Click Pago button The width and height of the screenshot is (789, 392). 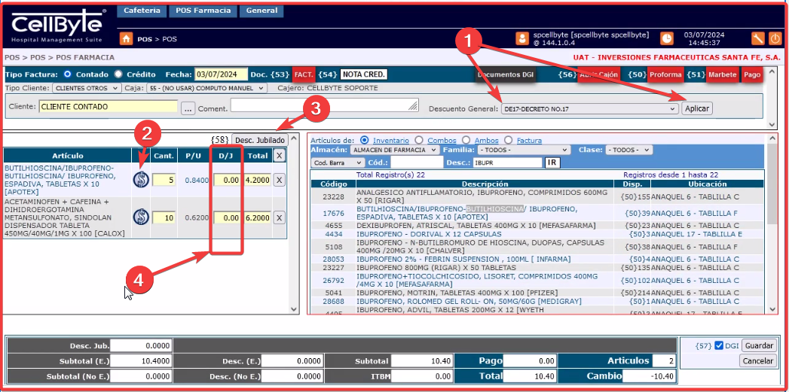click(752, 74)
